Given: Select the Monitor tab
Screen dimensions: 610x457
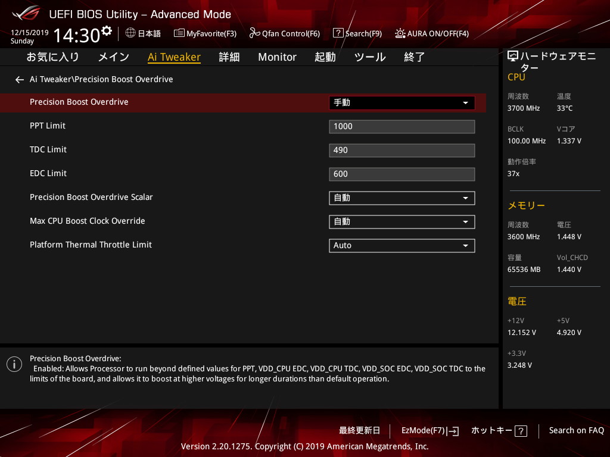Looking at the screenshot, I should pos(277,57).
